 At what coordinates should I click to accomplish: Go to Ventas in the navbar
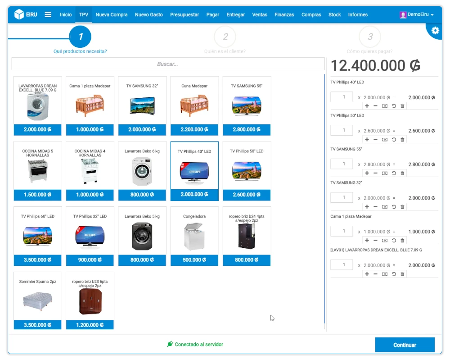(x=260, y=14)
